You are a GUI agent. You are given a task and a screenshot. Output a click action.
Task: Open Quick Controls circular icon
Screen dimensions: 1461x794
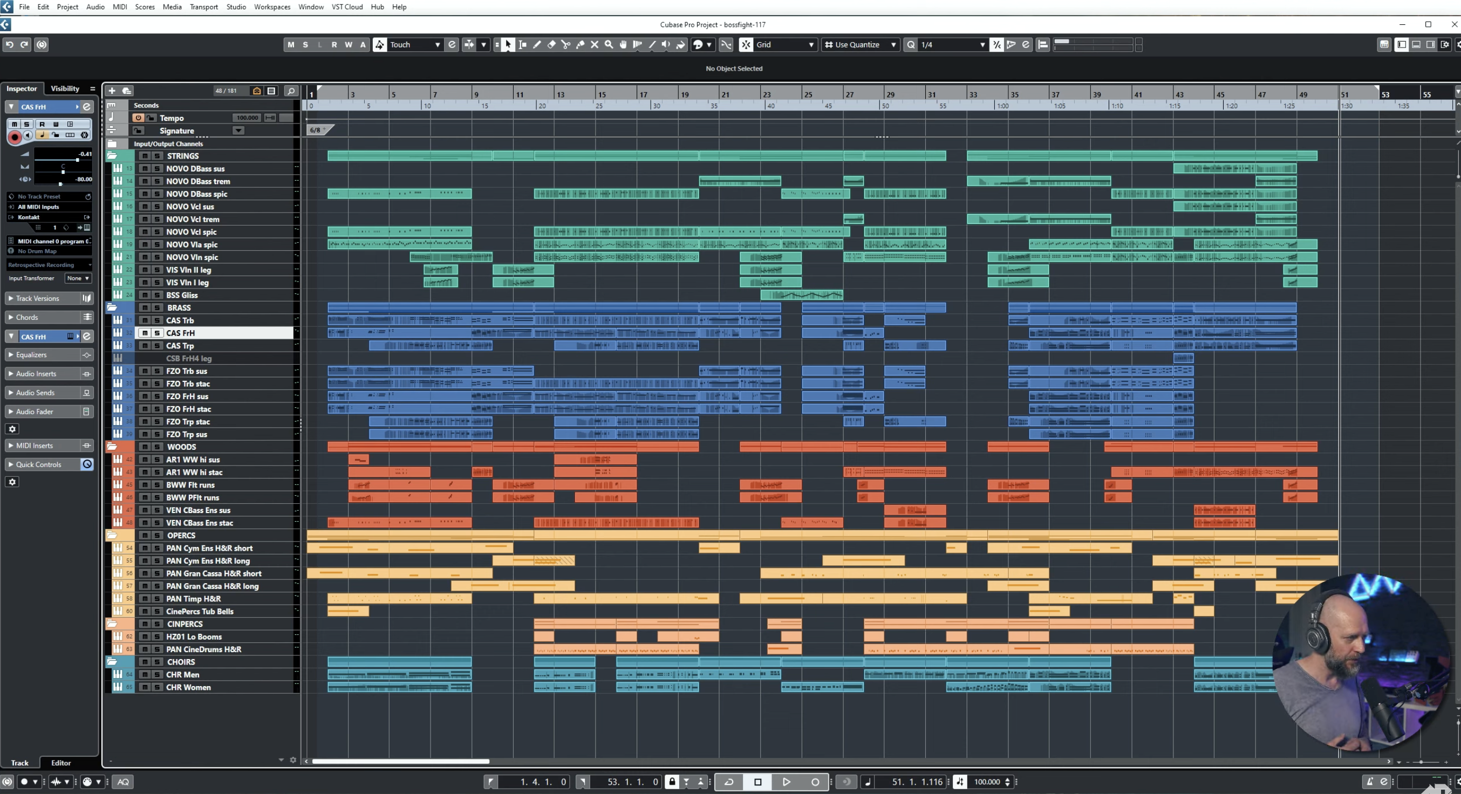87,464
